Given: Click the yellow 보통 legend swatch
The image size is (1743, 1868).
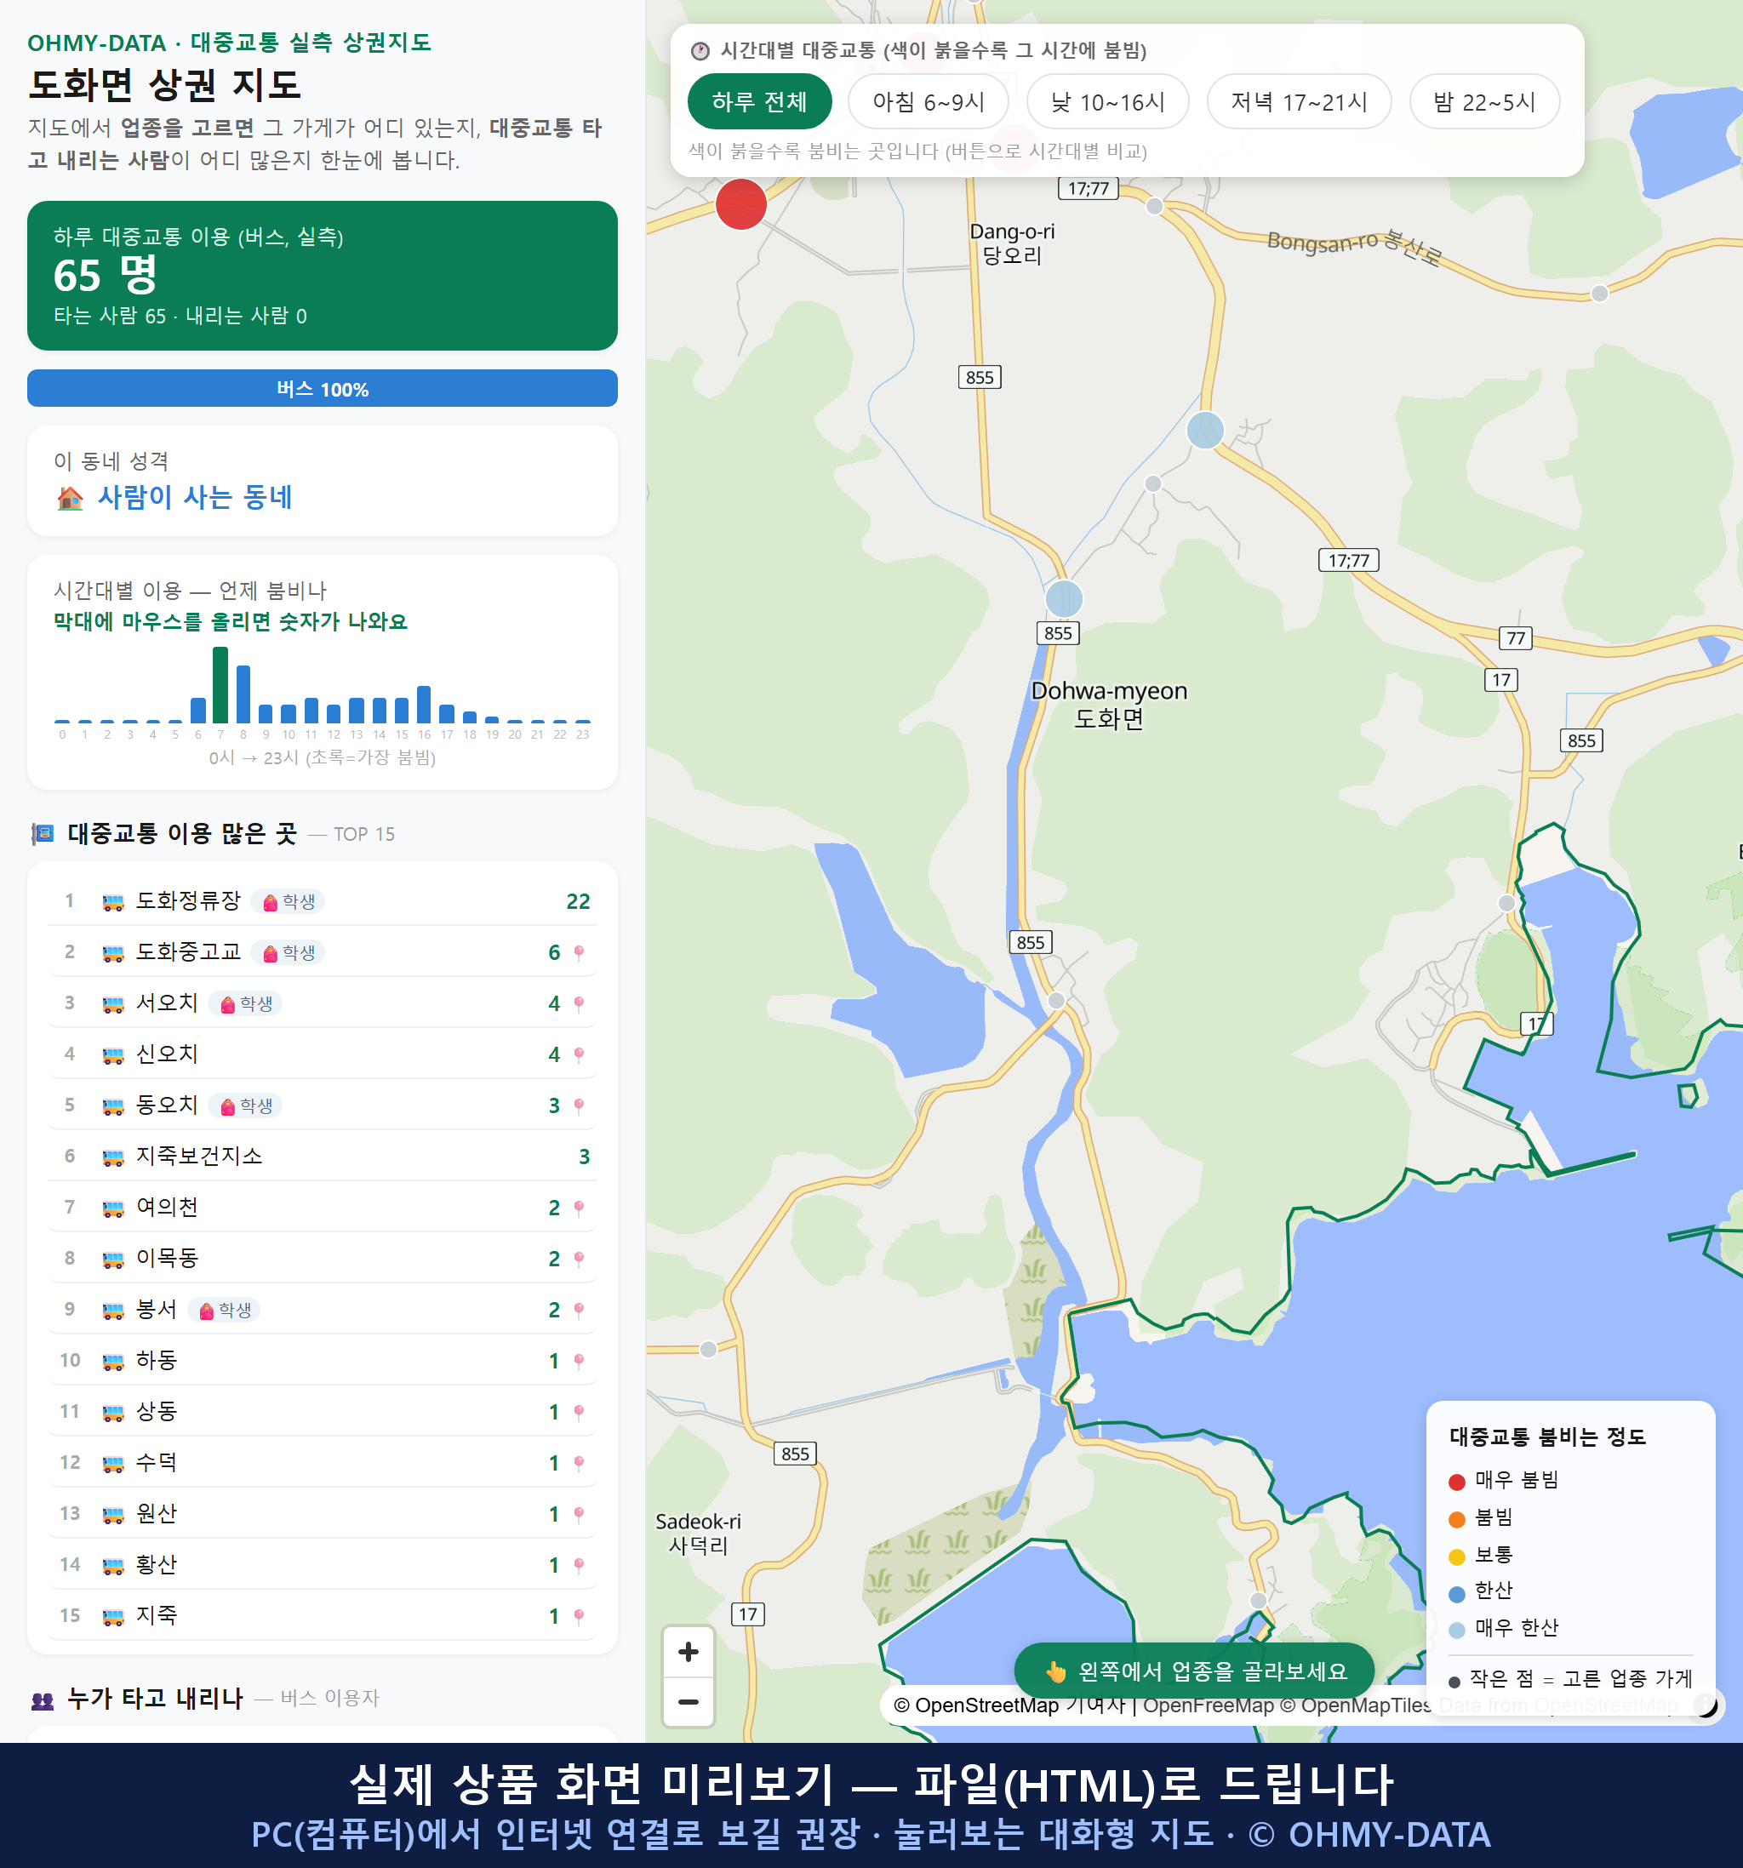Looking at the screenshot, I should pyautogui.click(x=1457, y=1557).
